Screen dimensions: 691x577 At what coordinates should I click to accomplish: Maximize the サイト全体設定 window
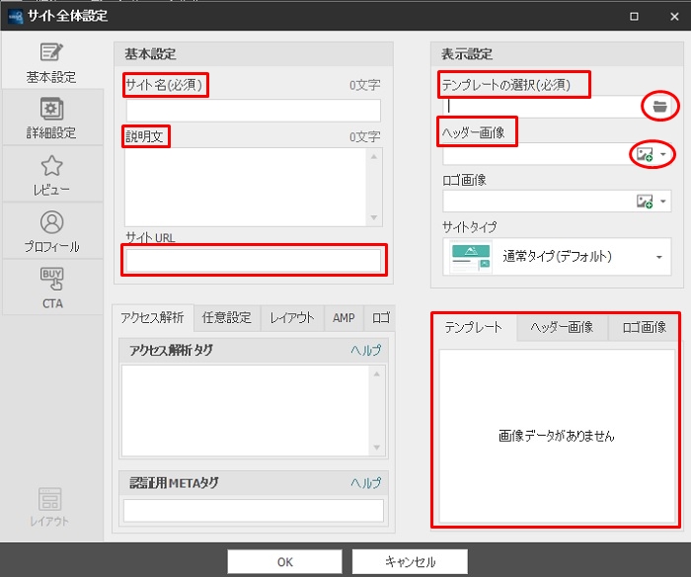634,17
